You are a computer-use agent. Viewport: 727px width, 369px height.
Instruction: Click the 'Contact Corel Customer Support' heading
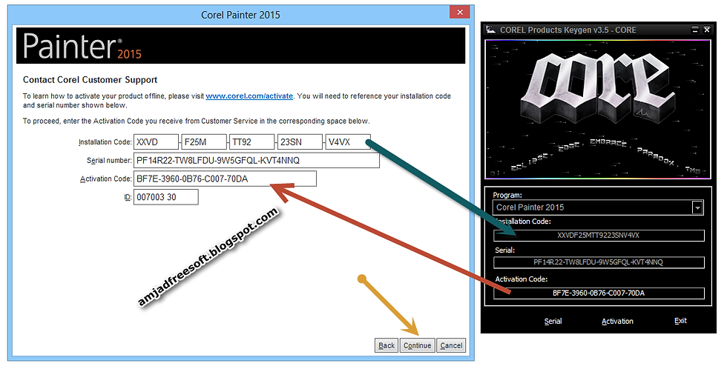click(x=90, y=79)
